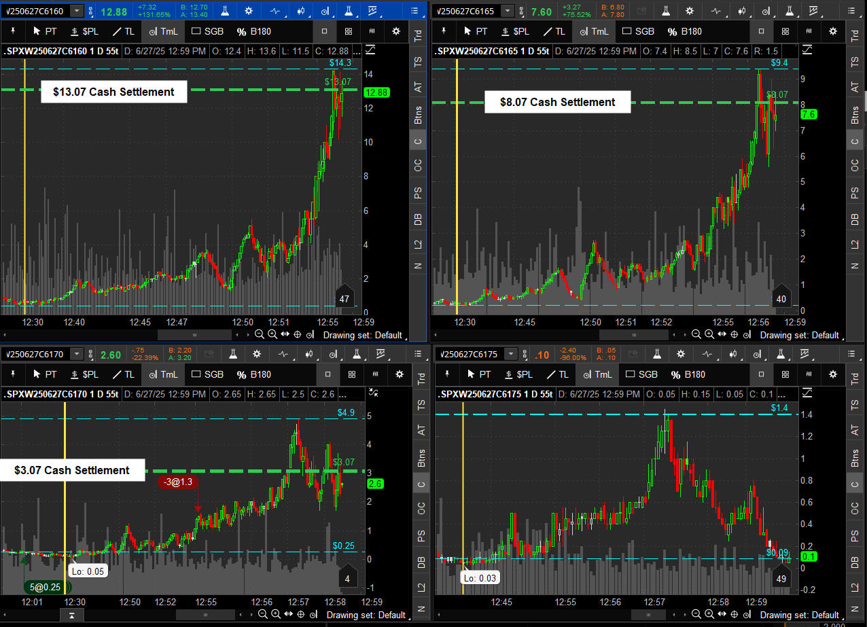Open the symbol dropdown for 250627C6160
This screenshot has height=627, width=867.
click(77, 11)
